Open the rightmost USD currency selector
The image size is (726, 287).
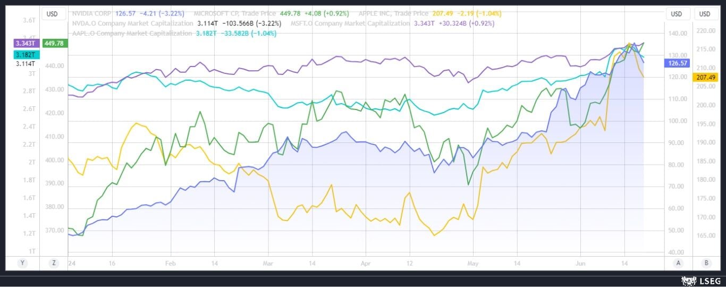(705, 14)
